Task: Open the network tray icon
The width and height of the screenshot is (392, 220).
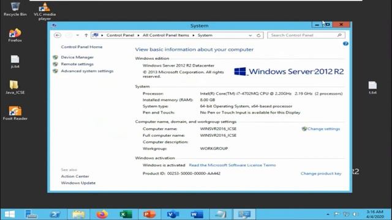Action: 346,214
